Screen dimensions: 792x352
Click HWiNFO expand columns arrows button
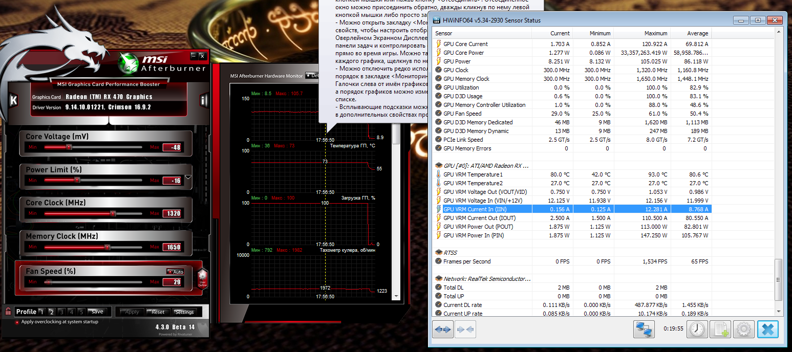click(x=443, y=330)
